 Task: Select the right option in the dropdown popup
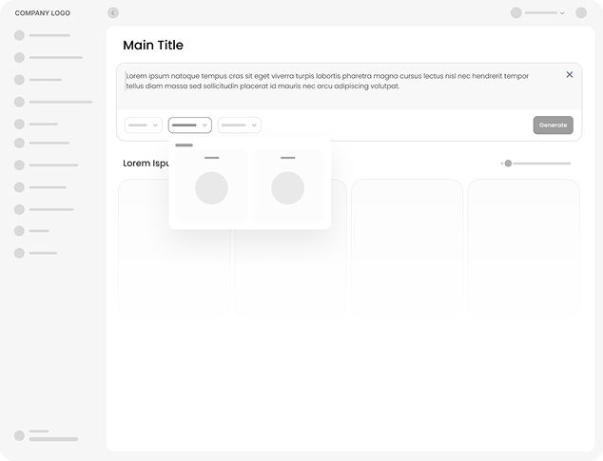point(287,186)
